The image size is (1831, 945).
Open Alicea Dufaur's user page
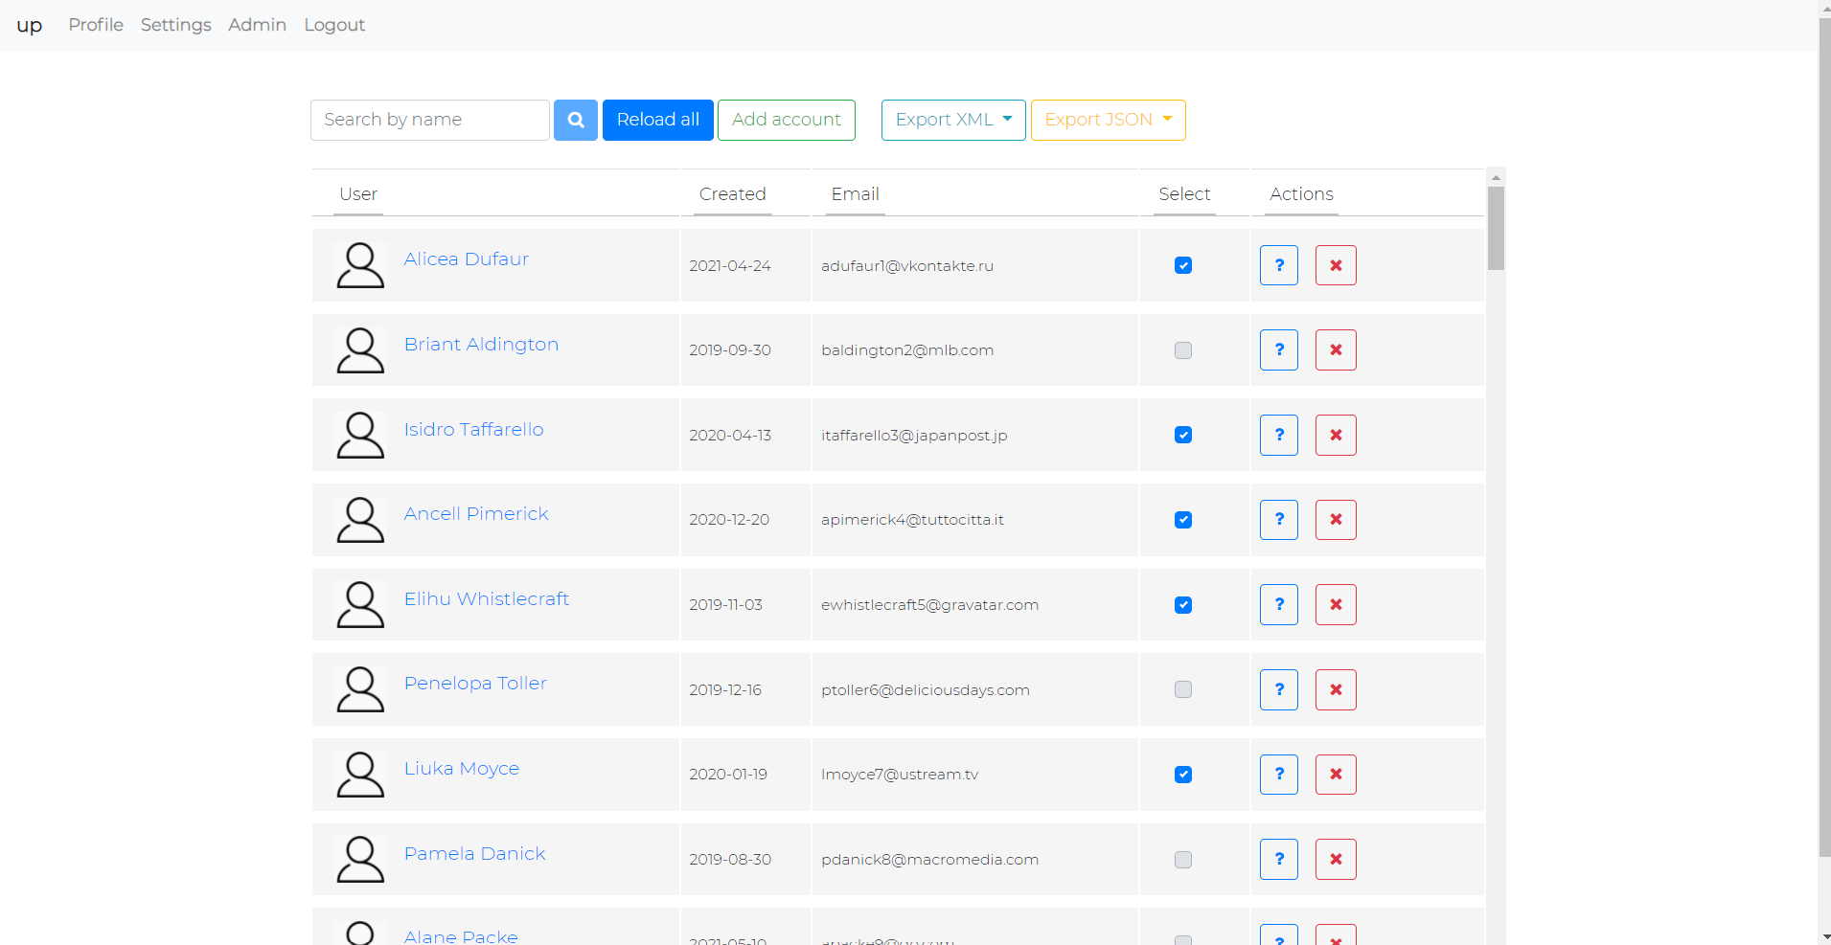tap(467, 259)
